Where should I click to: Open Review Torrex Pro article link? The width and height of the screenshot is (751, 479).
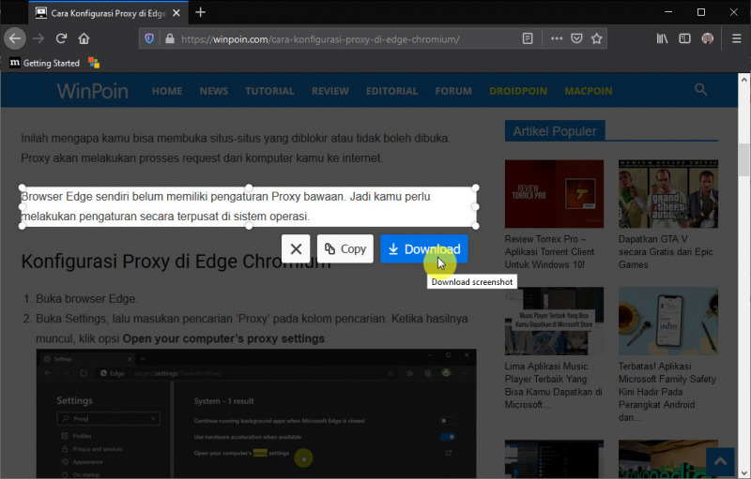point(549,252)
